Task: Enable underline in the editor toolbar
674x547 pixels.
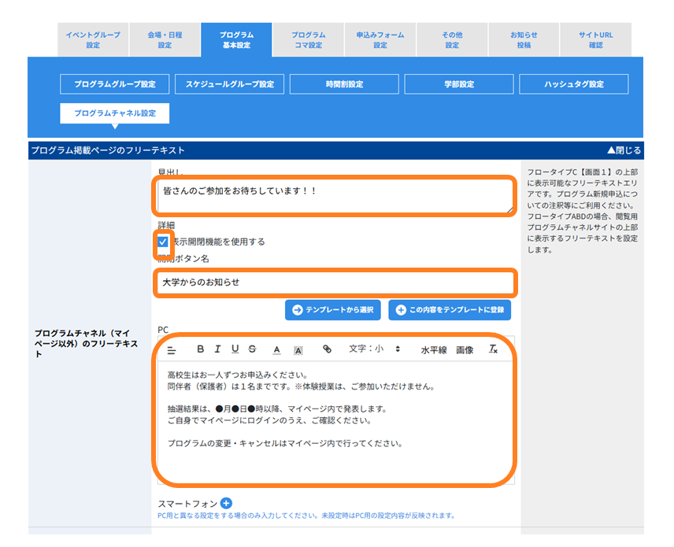Action: [235, 349]
